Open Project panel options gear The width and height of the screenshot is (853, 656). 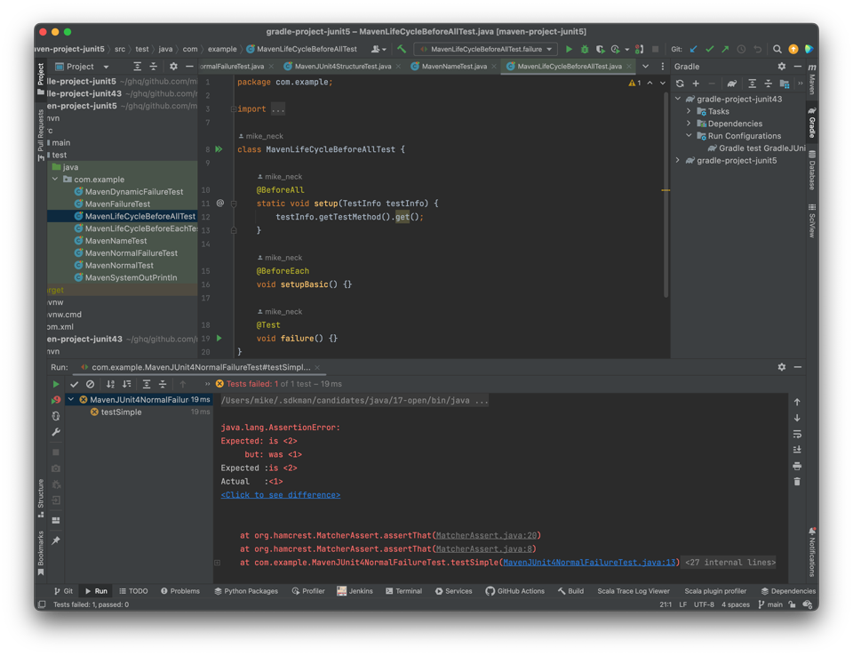[x=173, y=67]
